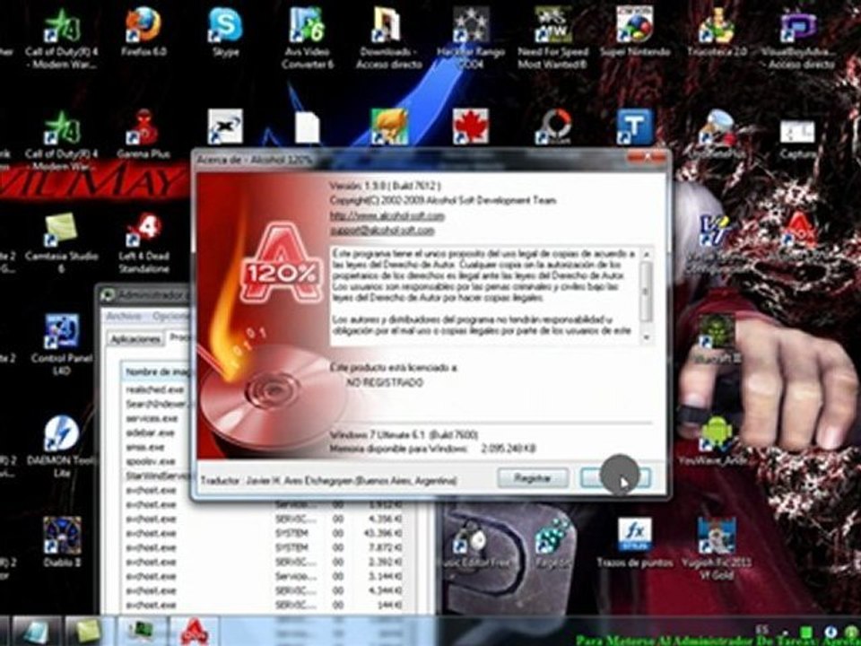
Task: Open Archivo menu in Task Manager
Action: pyautogui.click(x=124, y=317)
